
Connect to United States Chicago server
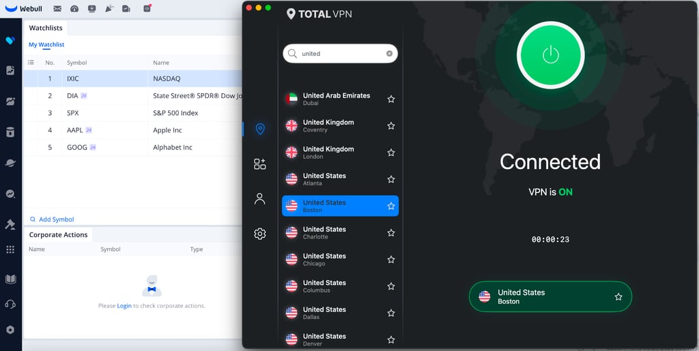coord(340,260)
